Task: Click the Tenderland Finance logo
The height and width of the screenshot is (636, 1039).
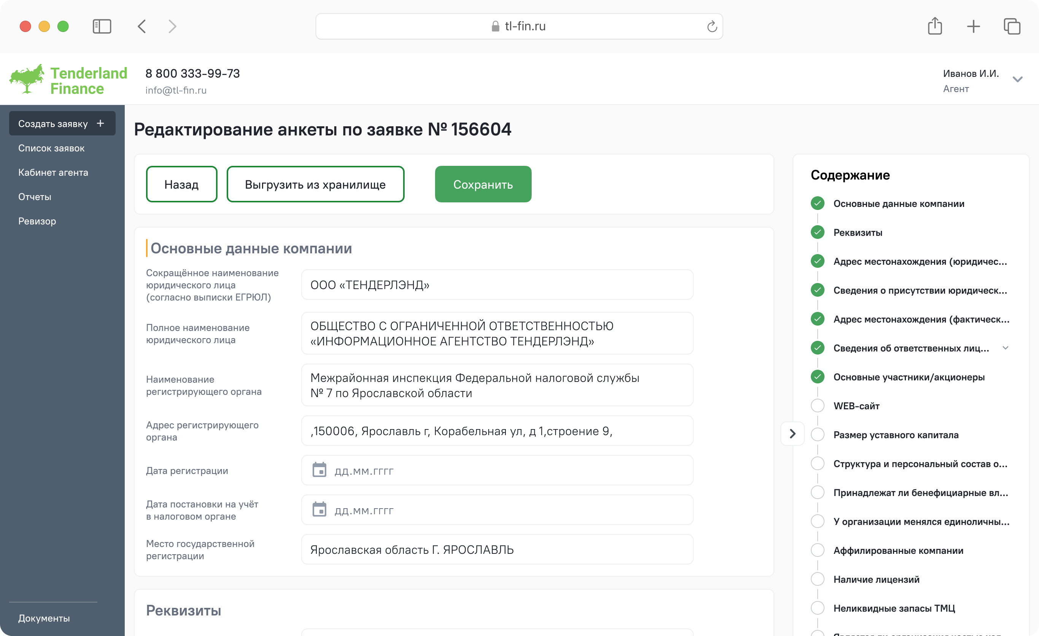Action: pyautogui.click(x=68, y=80)
